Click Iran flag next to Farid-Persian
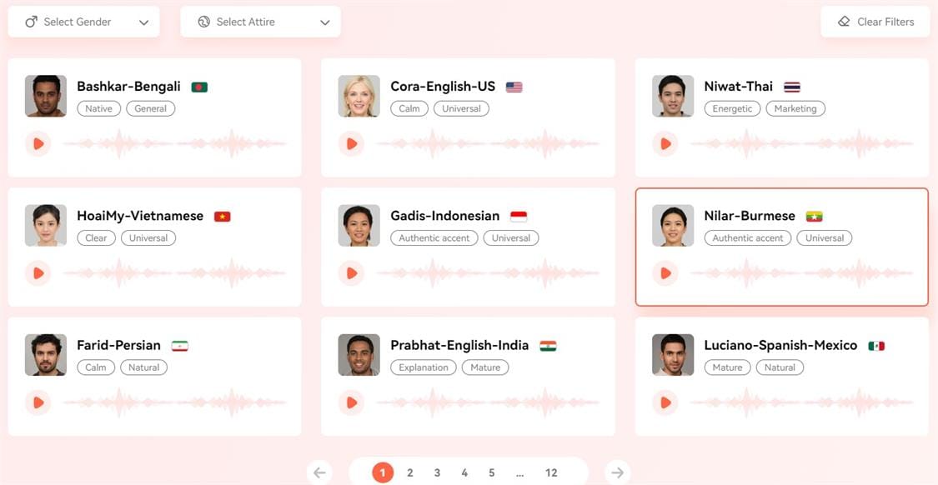 pos(179,346)
